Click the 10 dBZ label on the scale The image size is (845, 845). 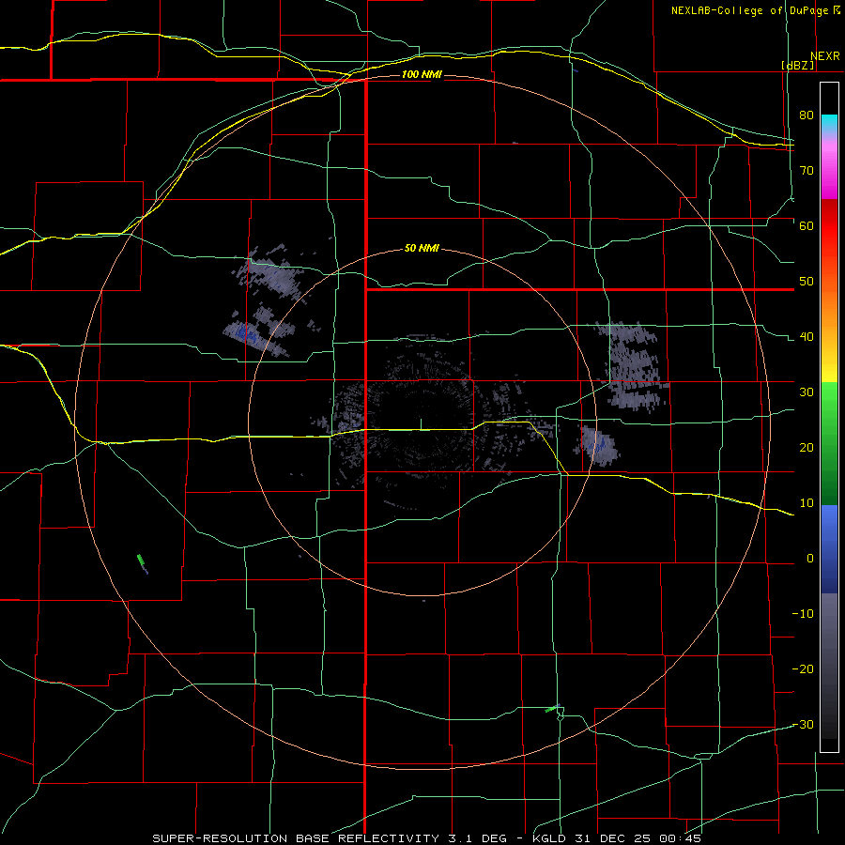pos(807,503)
